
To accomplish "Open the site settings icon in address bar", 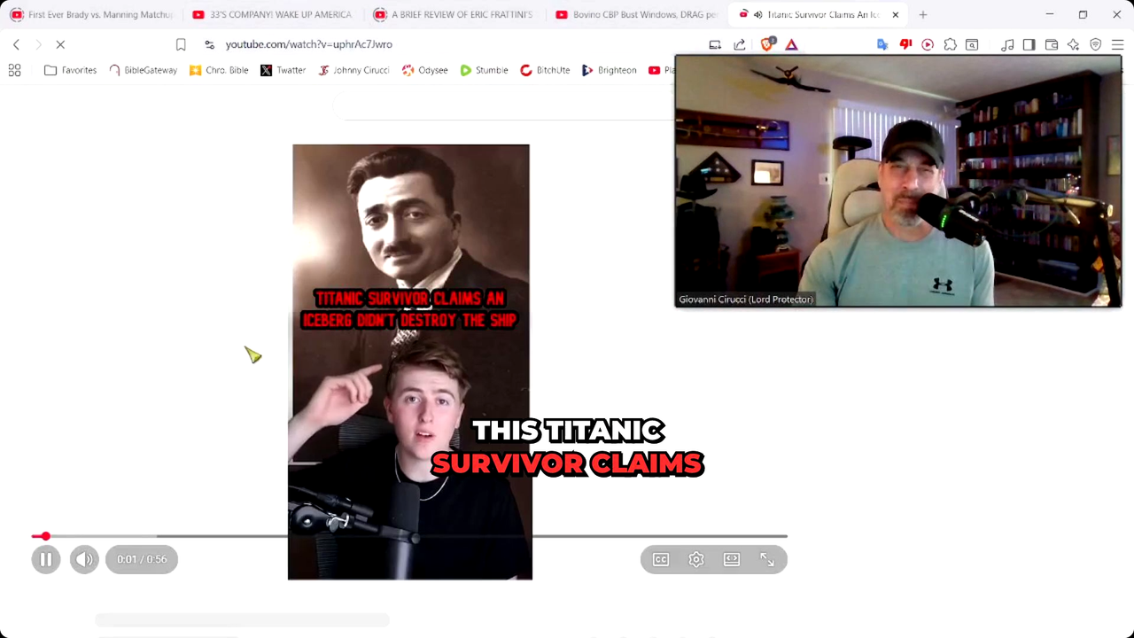I will pyautogui.click(x=209, y=44).
